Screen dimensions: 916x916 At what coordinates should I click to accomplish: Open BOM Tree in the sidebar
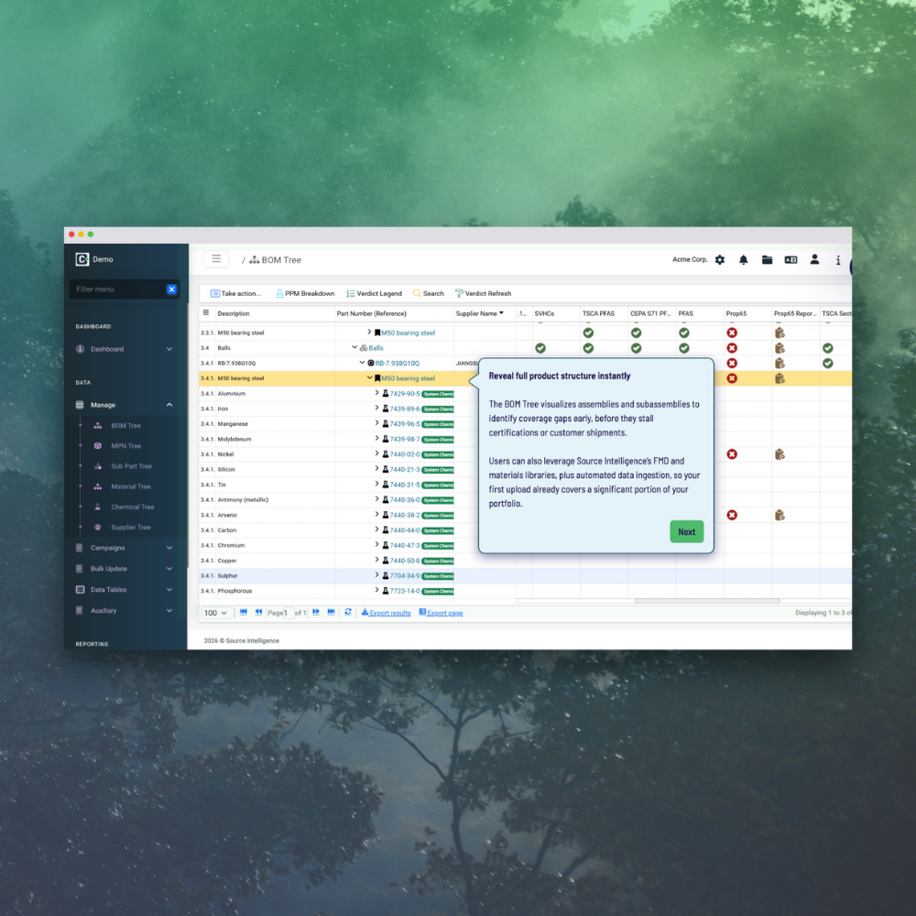(125, 426)
